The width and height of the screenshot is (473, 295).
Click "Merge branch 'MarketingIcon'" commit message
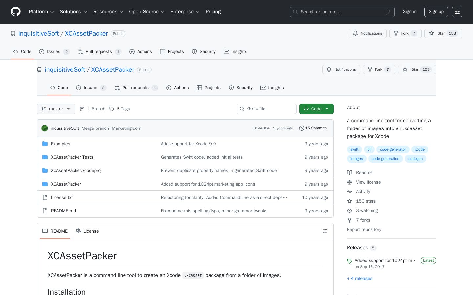pos(111,128)
